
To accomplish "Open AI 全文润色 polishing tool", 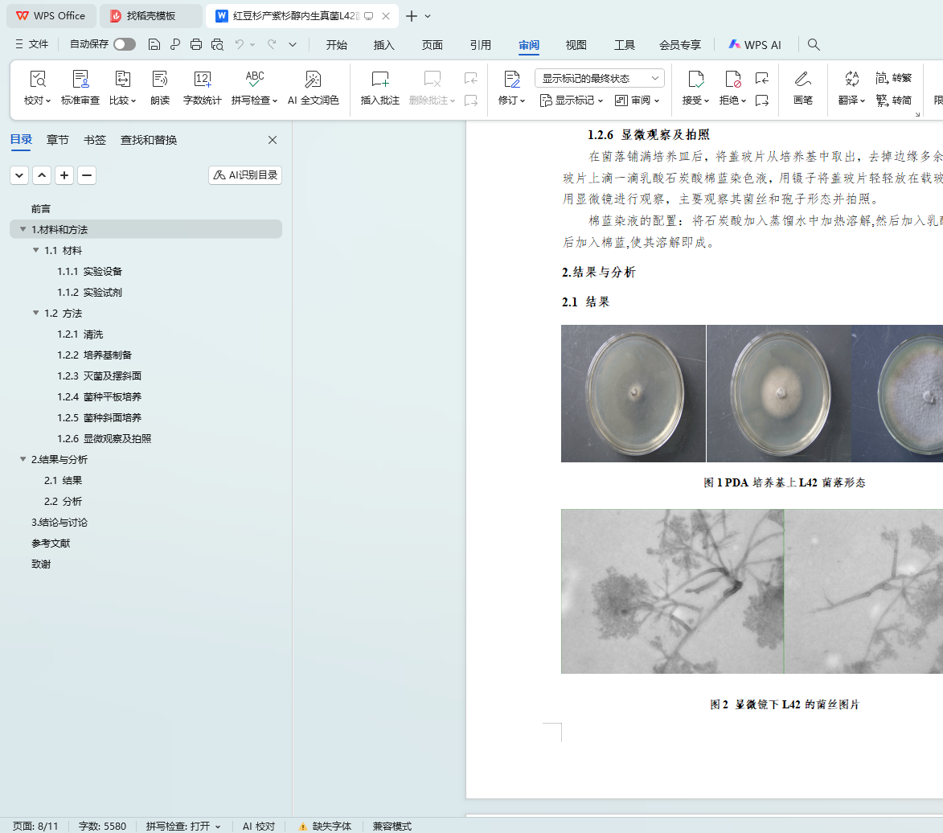I will [x=314, y=79].
